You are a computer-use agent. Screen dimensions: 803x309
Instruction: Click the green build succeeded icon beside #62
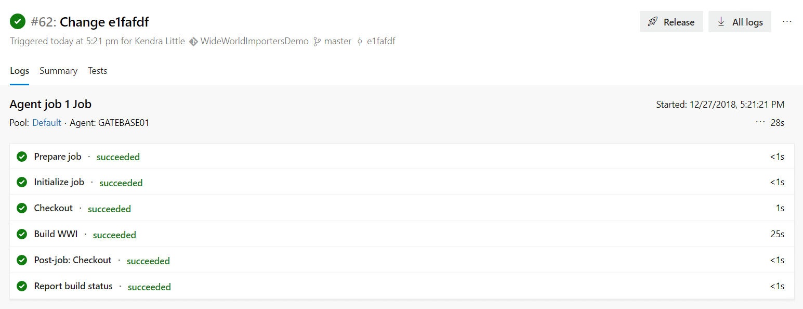click(x=18, y=22)
